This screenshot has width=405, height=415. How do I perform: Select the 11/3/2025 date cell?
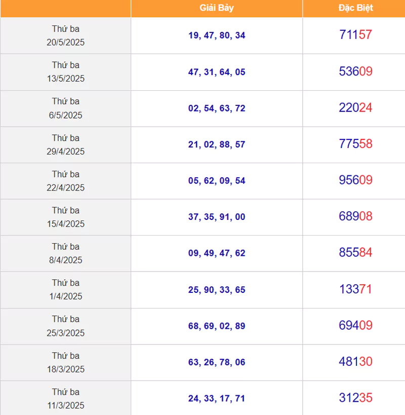(x=66, y=398)
